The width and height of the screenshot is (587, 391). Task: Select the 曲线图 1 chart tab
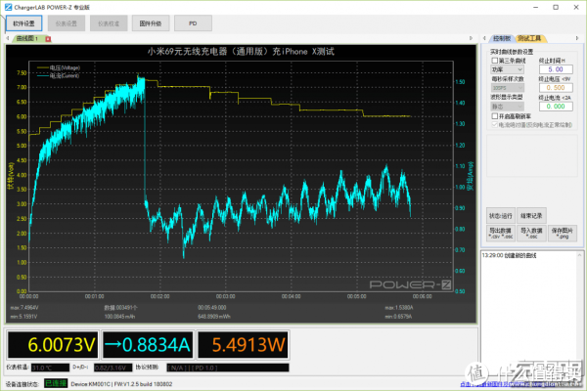pyautogui.click(x=27, y=38)
